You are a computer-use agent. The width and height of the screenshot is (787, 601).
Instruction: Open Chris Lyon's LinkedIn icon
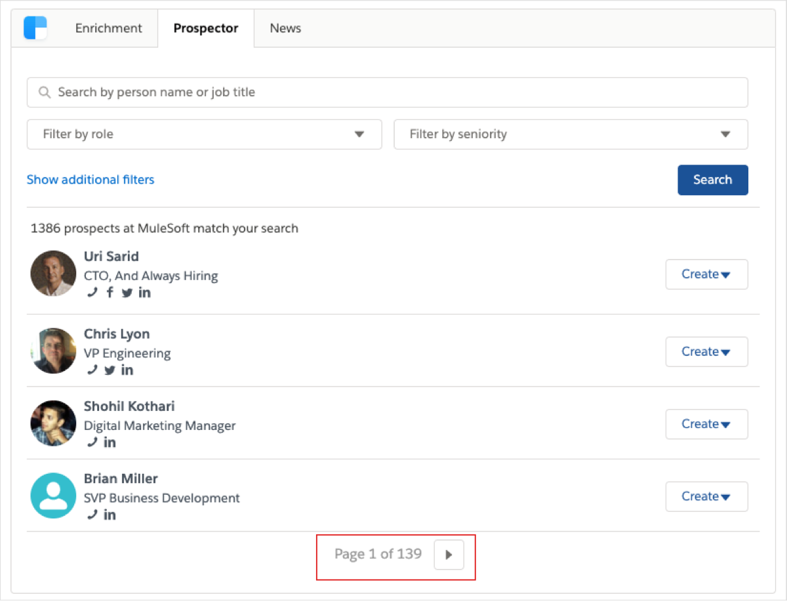(127, 370)
